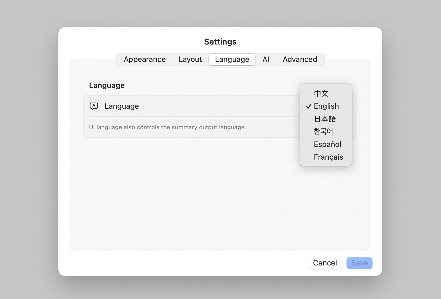Click the Save button
The height and width of the screenshot is (299, 441).
[359, 263]
